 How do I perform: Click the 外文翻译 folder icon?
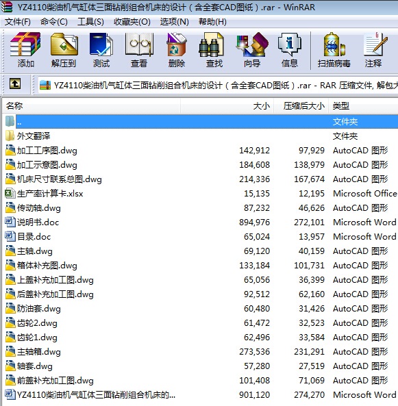coord(10,136)
